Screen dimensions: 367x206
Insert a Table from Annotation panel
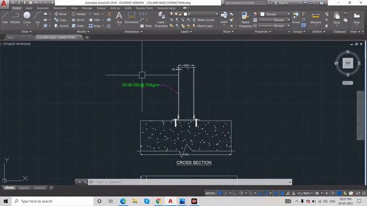[146, 26]
